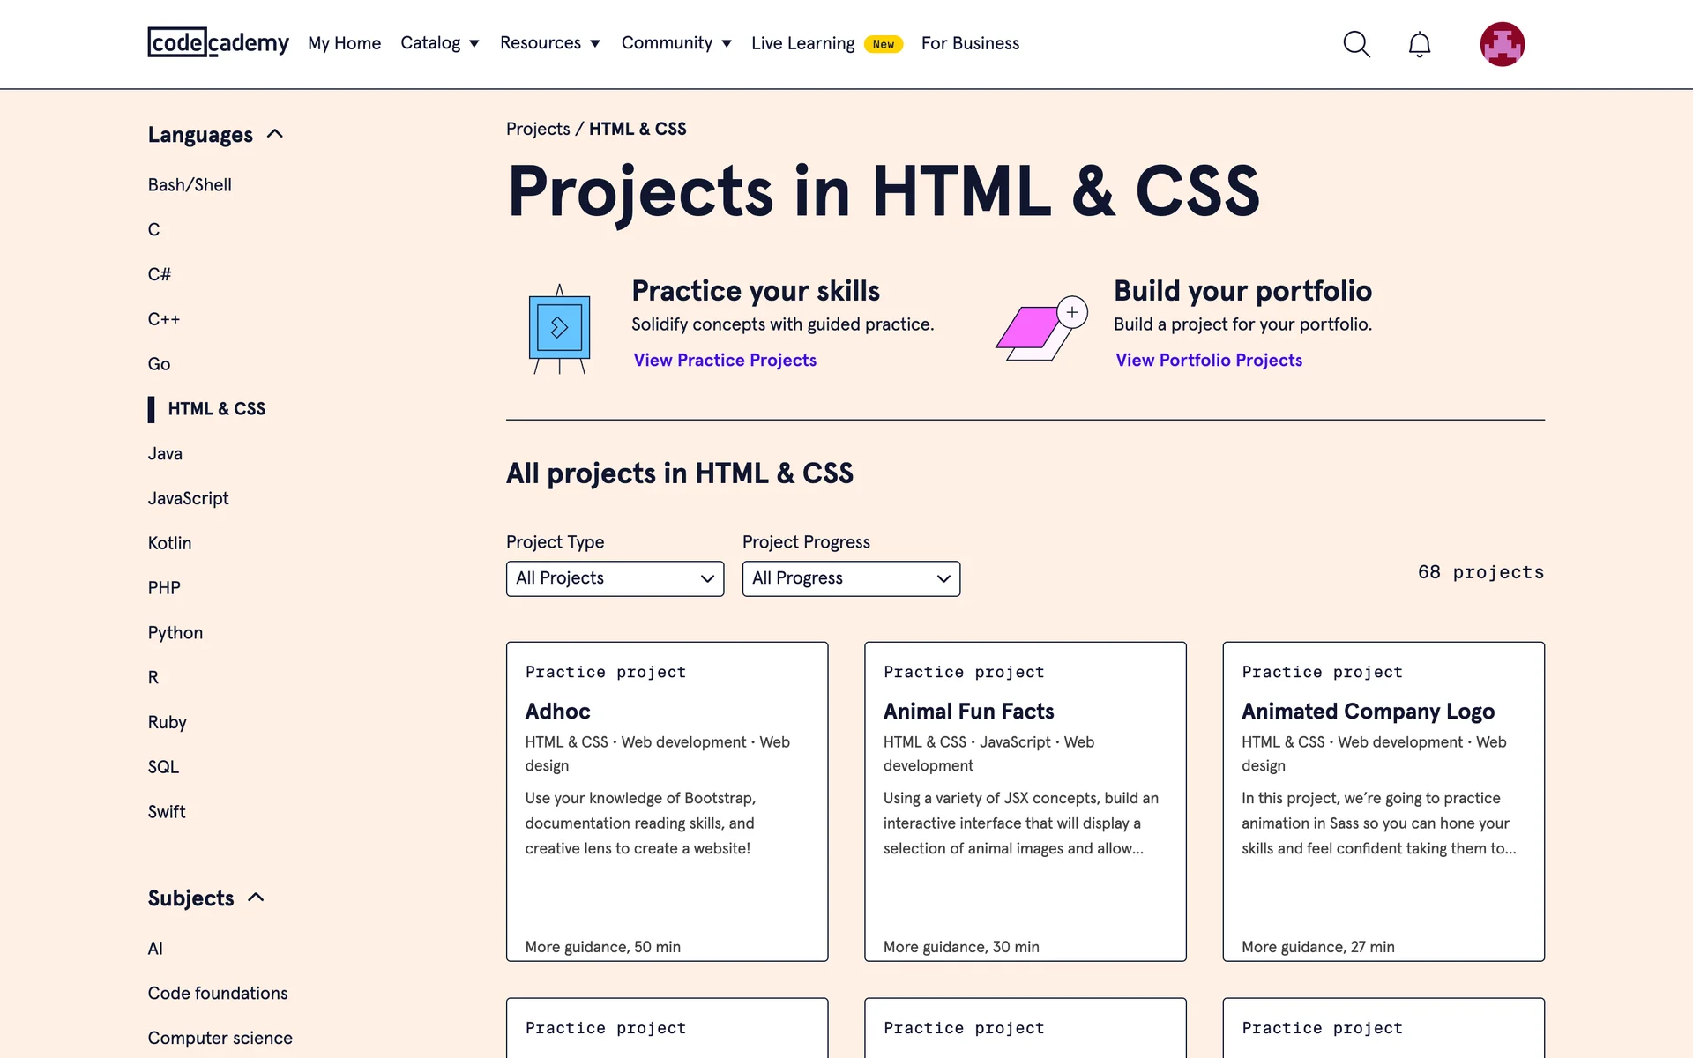
Task: Click View Portfolio Projects link
Action: point(1209,360)
